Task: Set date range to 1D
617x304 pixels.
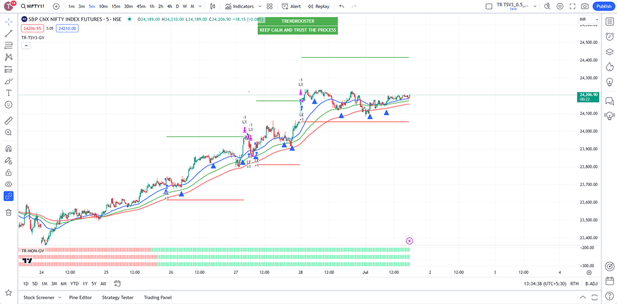Action: click(26, 283)
